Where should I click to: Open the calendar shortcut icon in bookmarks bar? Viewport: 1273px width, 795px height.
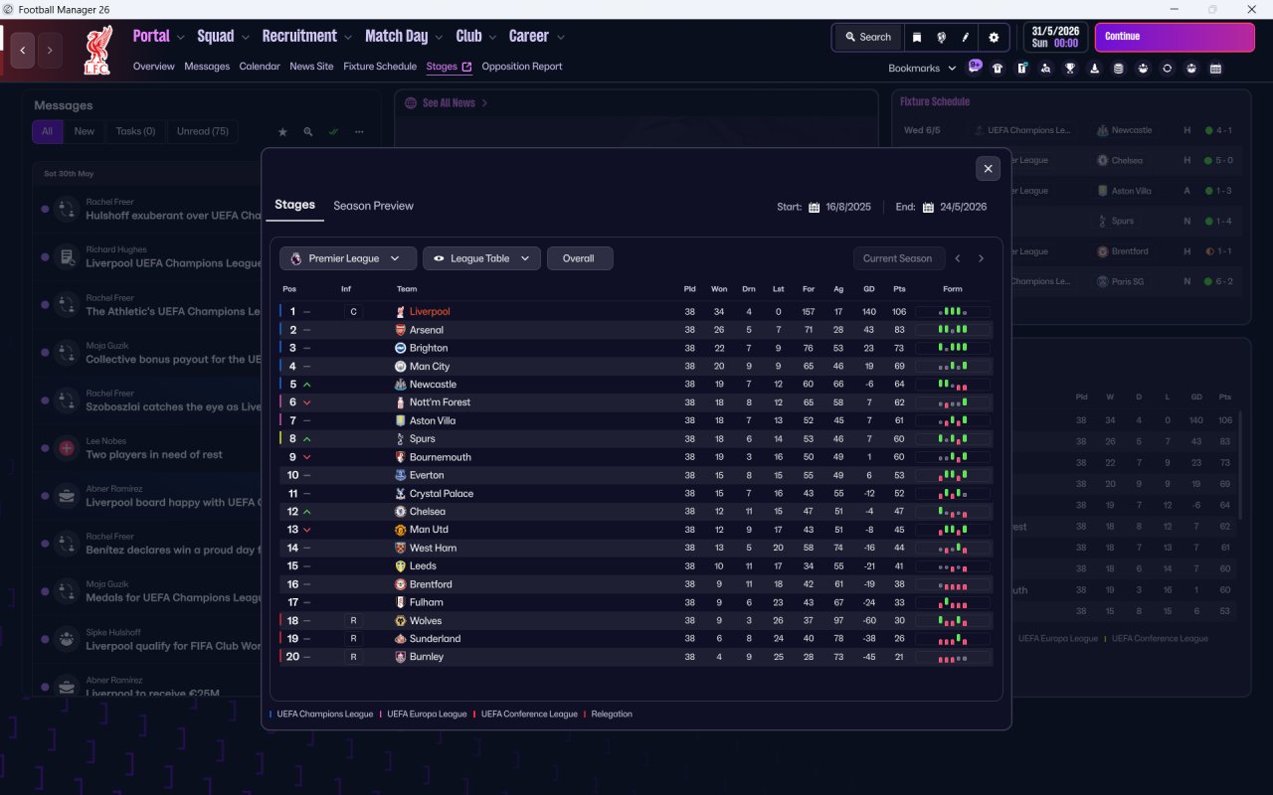(1215, 69)
